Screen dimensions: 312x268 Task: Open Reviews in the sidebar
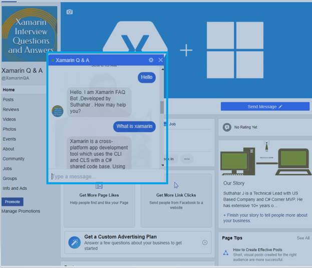pos(11,109)
